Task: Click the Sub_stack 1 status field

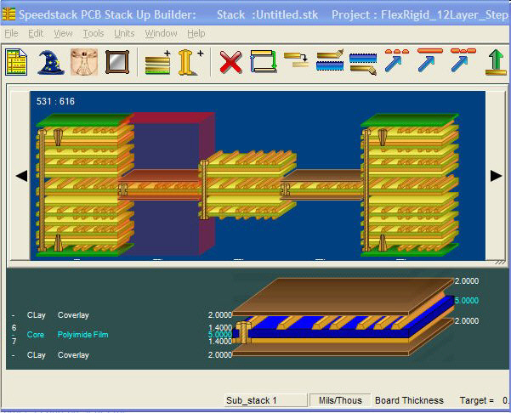Action: pyautogui.click(x=265, y=400)
